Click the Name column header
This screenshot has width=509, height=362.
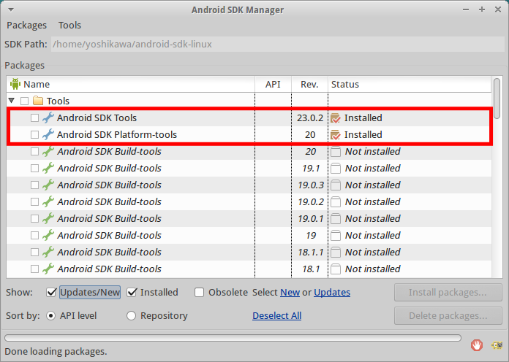[130, 84]
